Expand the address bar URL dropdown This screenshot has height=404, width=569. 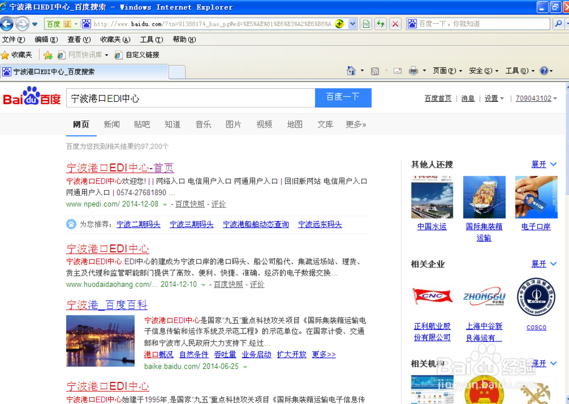pos(352,24)
